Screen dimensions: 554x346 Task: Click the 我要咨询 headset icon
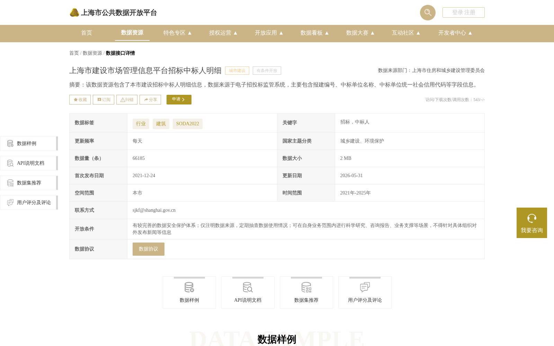point(532,218)
